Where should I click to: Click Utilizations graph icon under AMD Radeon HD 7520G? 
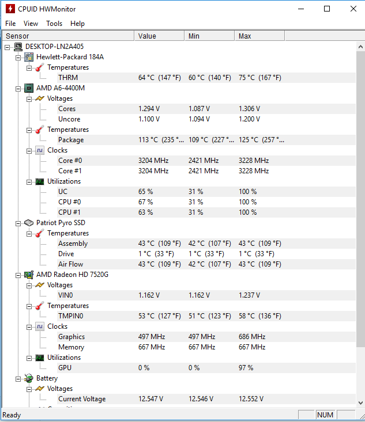point(40,358)
